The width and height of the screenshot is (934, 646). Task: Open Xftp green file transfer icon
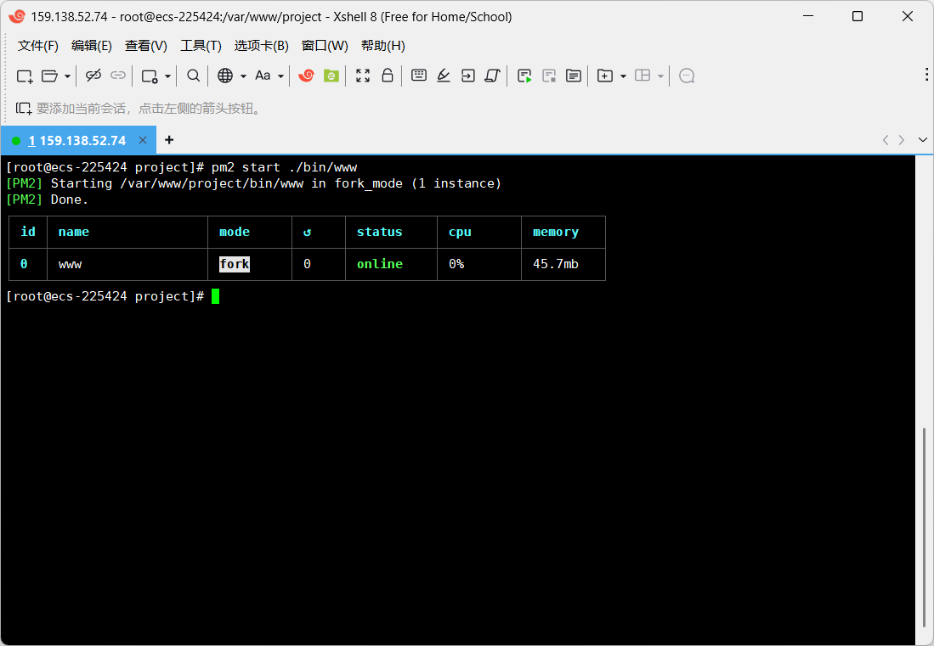coord(331,76)
